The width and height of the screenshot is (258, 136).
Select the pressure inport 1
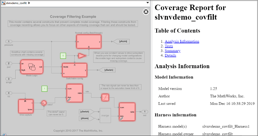click(9, 42)
